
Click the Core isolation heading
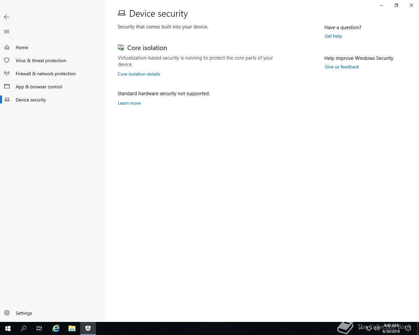pyautogui.click(x=147, y=48)
